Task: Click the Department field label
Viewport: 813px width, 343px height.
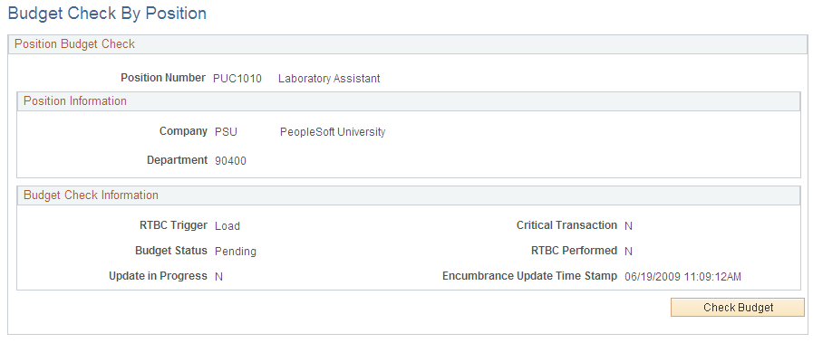Action: click(x=178, y=160)
